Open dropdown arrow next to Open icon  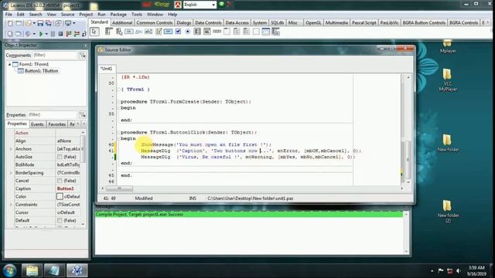click(34, 23)
